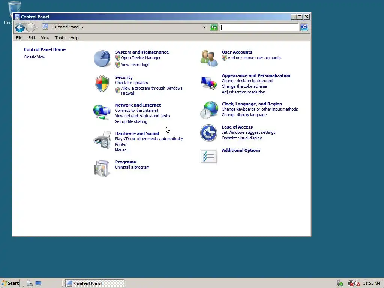Click Change keyboards or other input methods
Image resolution: width=384 pixels, height=288 pixels.
[x=260, y=109]
